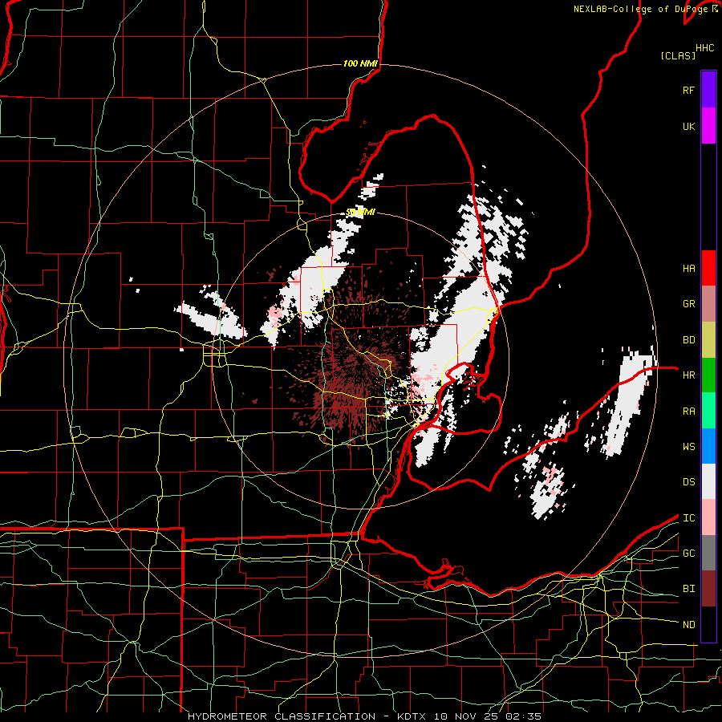Click the ND legend label
Screen dimensions: 722x722
point(688,625)
